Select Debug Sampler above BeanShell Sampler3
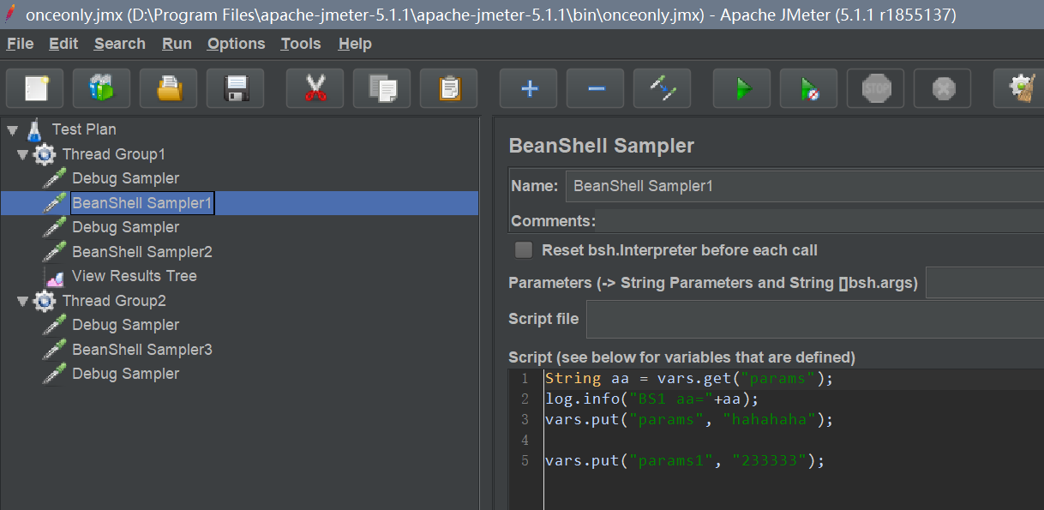 (126, 325)
